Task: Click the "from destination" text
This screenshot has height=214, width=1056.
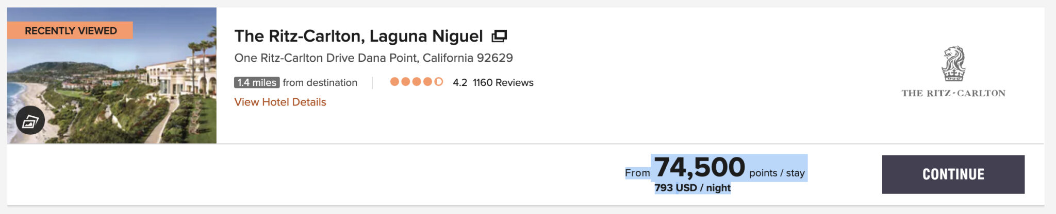Action: pyautogui.click(x=320, y=82)
